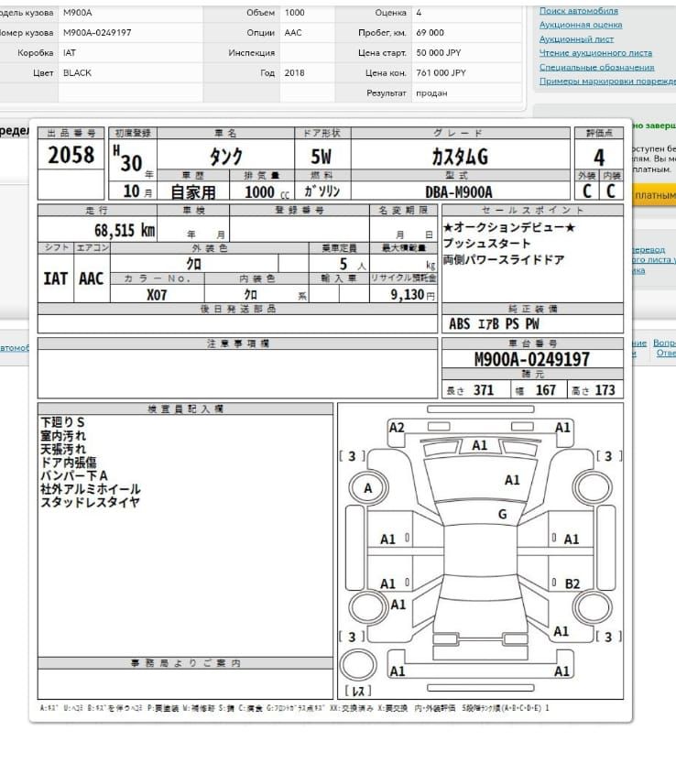Click the A2 damage mark on diagram

click(x=397, y=428)
